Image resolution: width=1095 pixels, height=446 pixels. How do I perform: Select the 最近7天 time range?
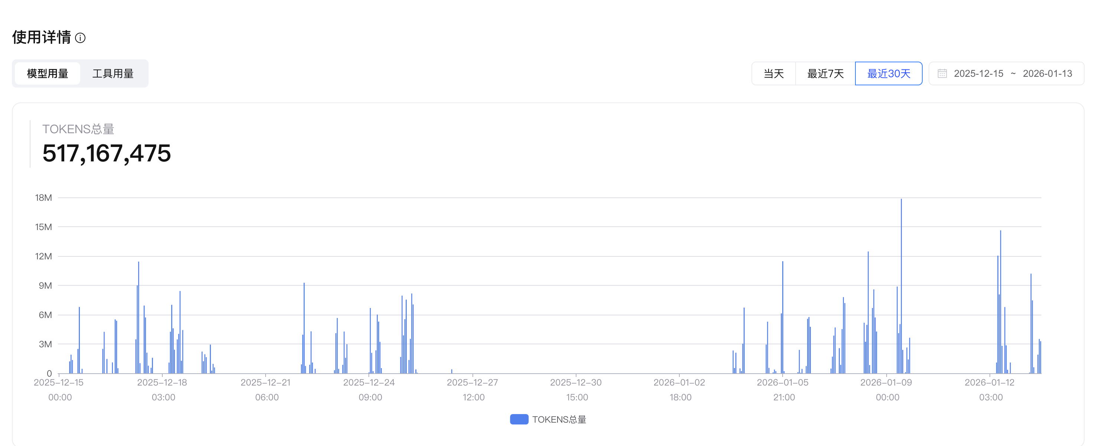click(825, 73)
